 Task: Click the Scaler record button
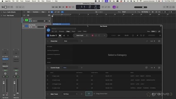(92, 35)
